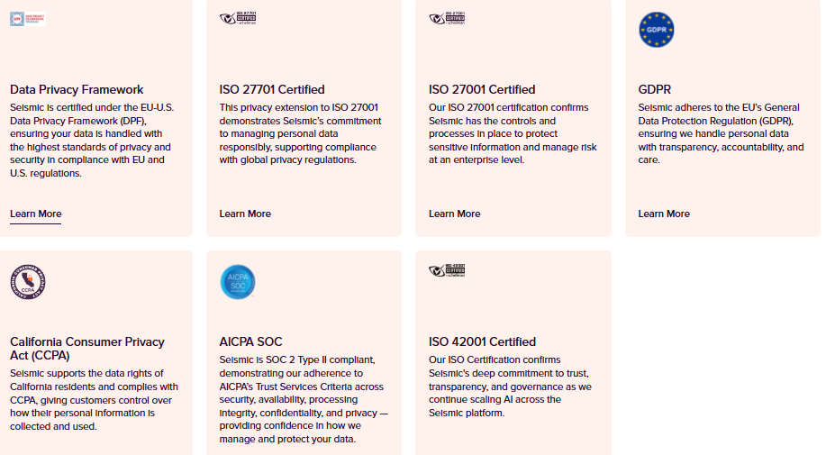The width and height of the screenshot is (826, 455).
Task: Click the ISO 42001 Certified heading
Action: click(x=482, y=341)
